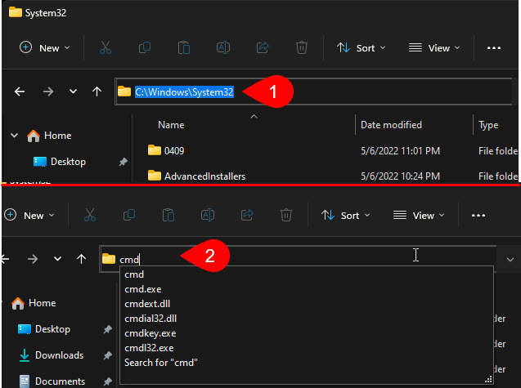Click pin icon beside Downloads
Viewport: 521px width, 388px height.
click(x=107, y=355)
